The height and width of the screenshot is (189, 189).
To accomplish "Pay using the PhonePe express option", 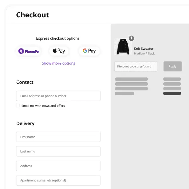I will coord(29,51).
